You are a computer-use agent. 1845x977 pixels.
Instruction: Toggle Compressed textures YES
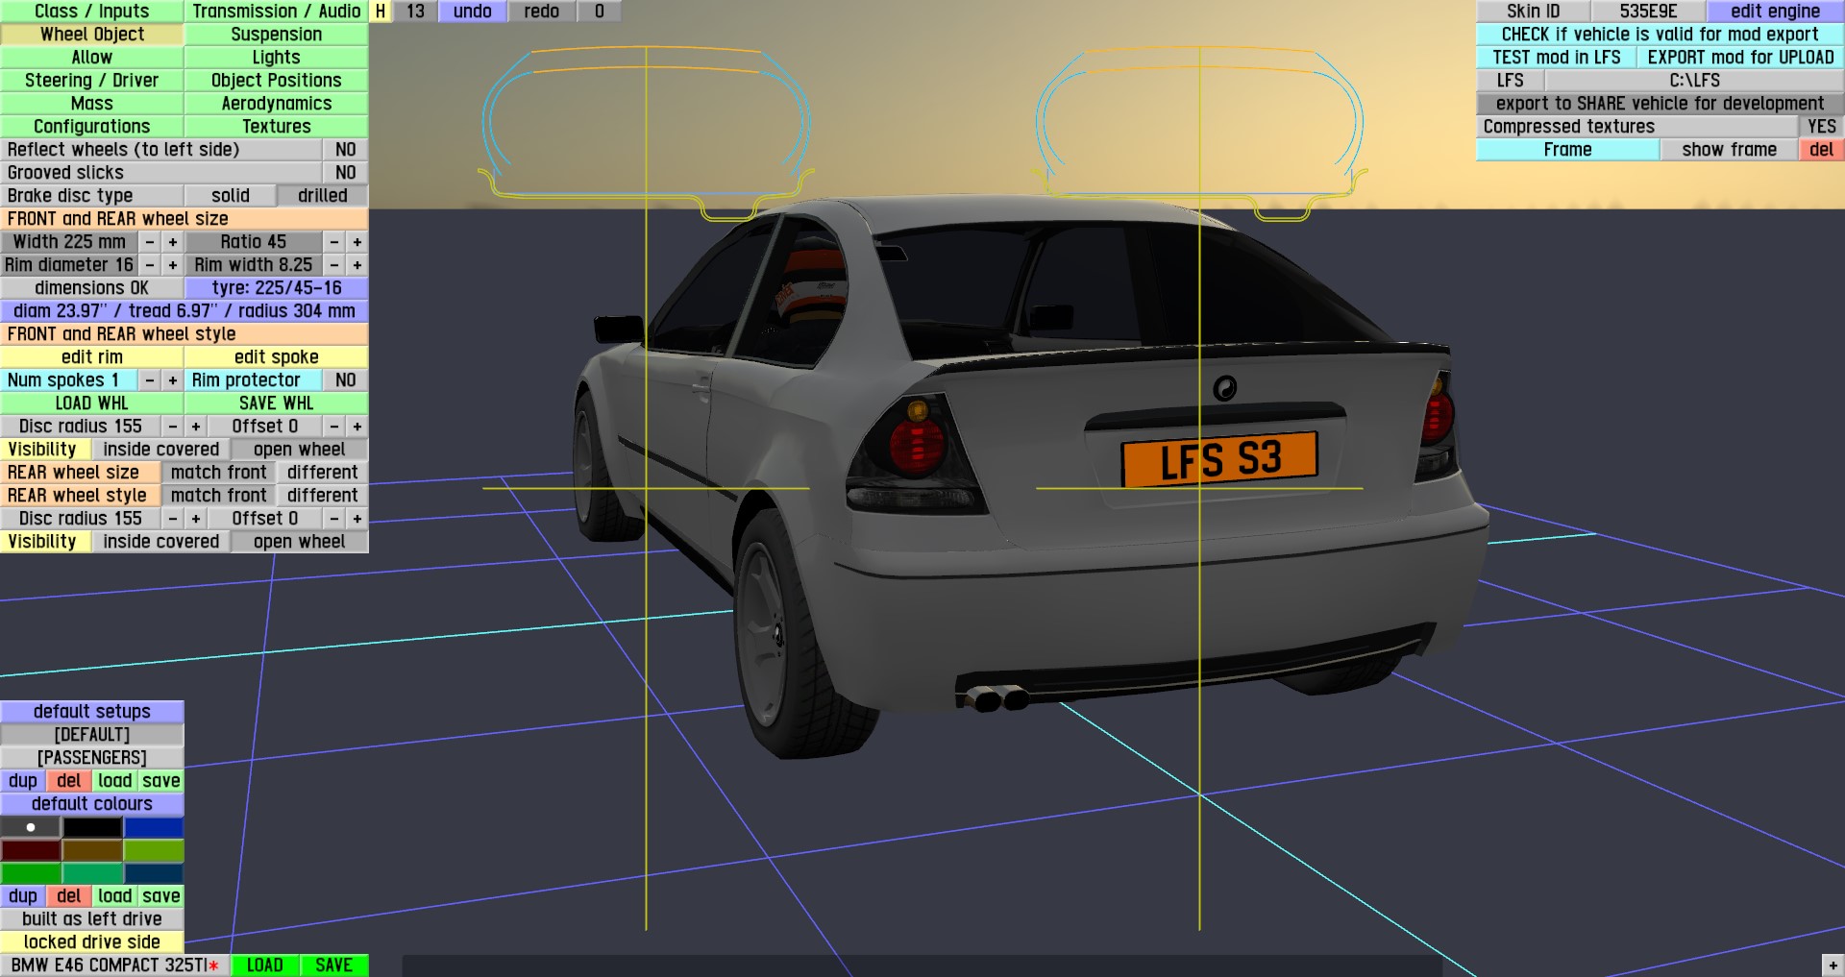coord(1822,127)
